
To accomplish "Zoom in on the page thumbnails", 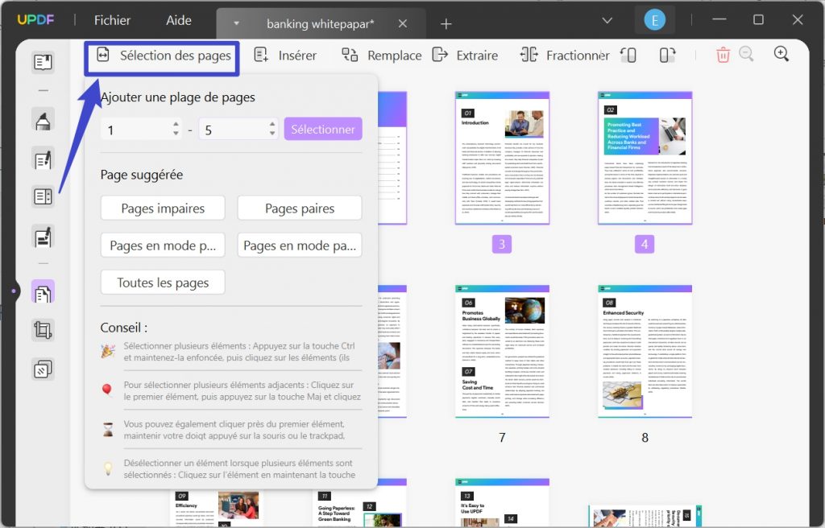I will pos(781,53).
